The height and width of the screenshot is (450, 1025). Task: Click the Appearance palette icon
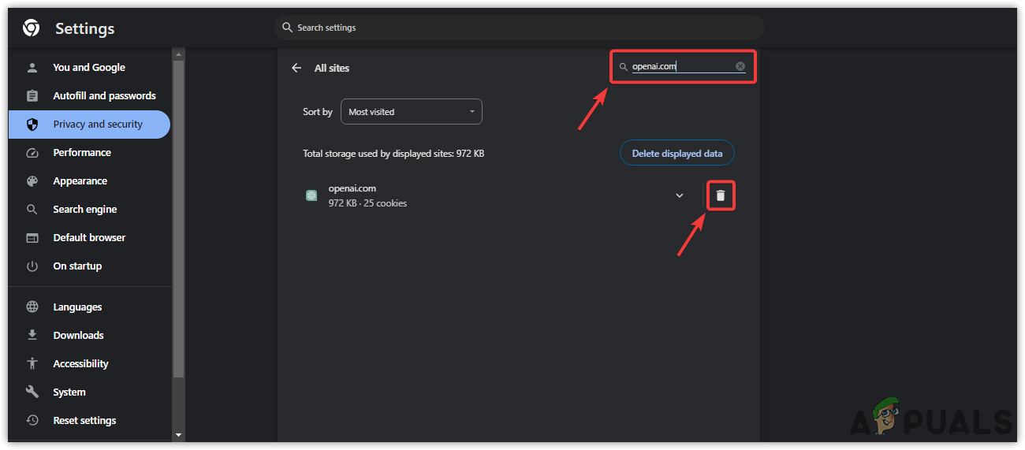(32, 181)
